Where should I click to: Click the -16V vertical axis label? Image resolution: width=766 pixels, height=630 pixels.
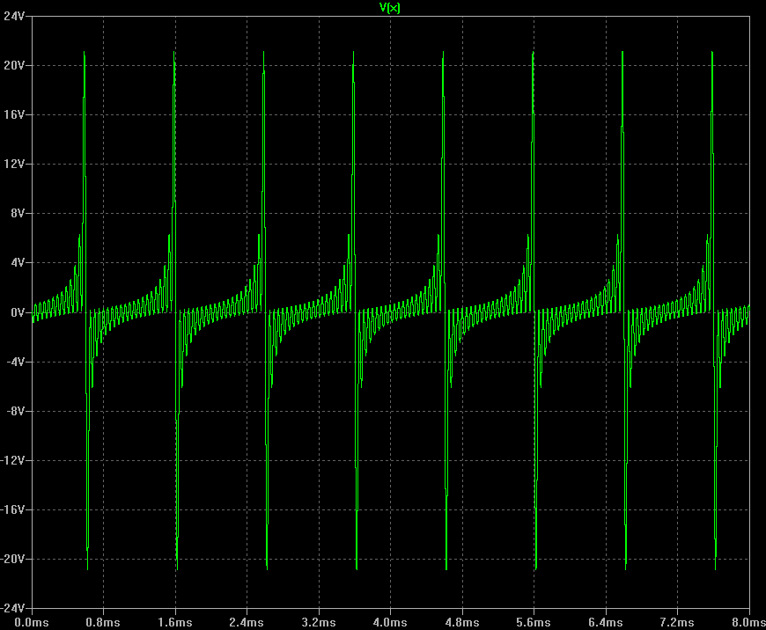[x=12, y=509]
